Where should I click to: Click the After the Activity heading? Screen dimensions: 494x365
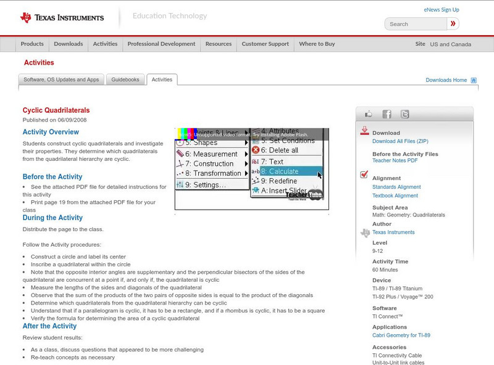[x=50, y=326]
